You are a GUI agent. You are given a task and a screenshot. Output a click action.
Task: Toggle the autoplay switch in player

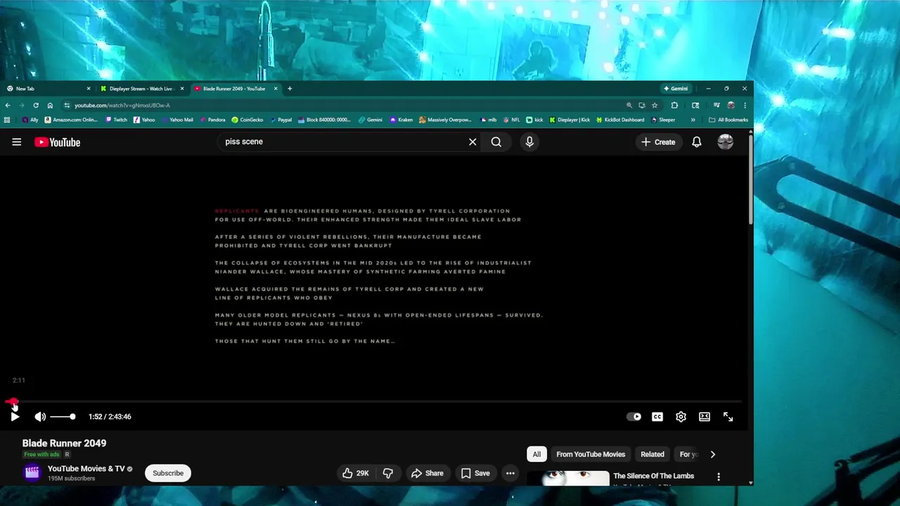click(634, 417)
